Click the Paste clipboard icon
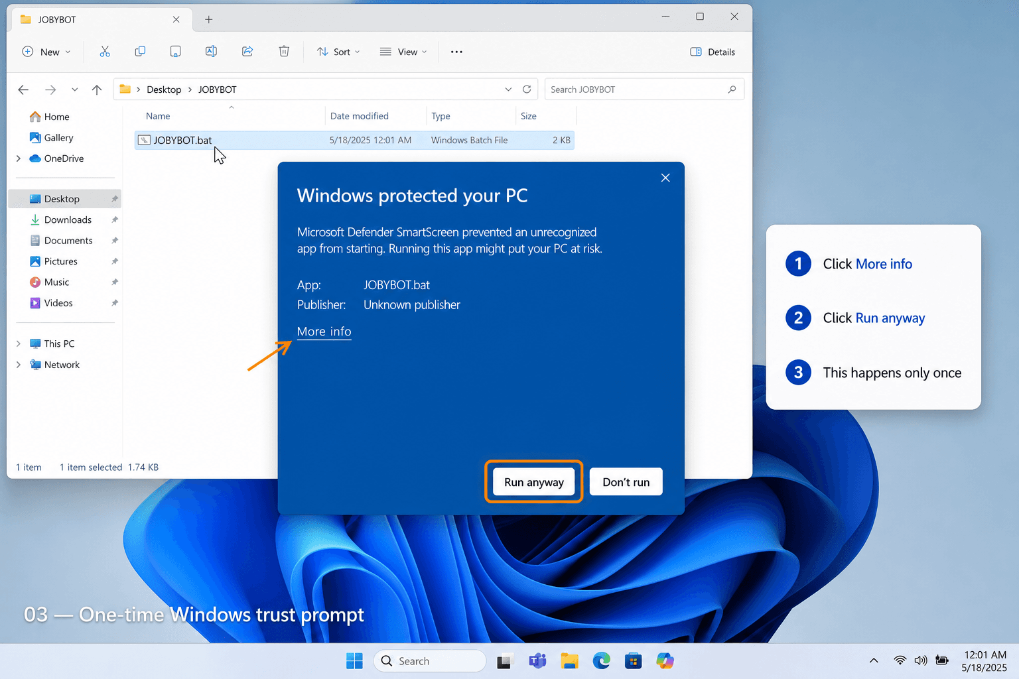This screenshot has height=679, width=1019. pyautogui.click(x=175, y=52)
